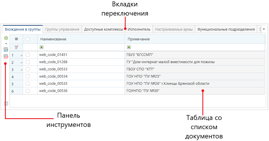The image size is (269, 141).
Task: Expand the tabs overflow dropdown arrow
Action: [264, 29]
